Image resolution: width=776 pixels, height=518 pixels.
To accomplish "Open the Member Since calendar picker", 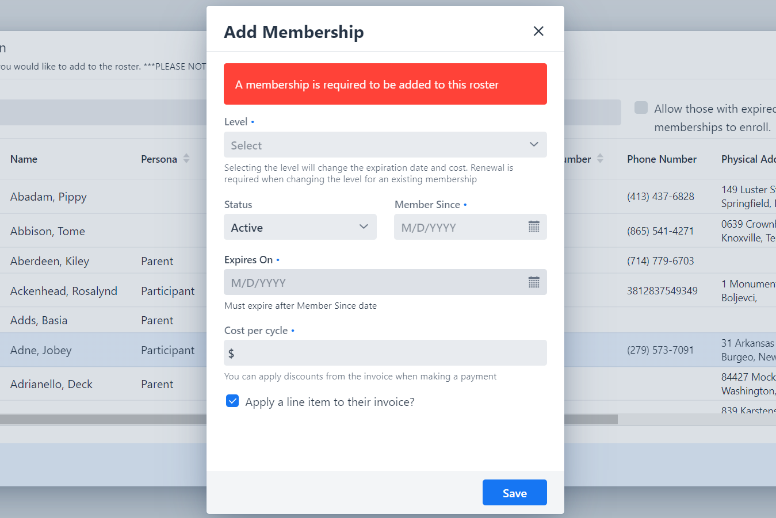I will (534, 227).
